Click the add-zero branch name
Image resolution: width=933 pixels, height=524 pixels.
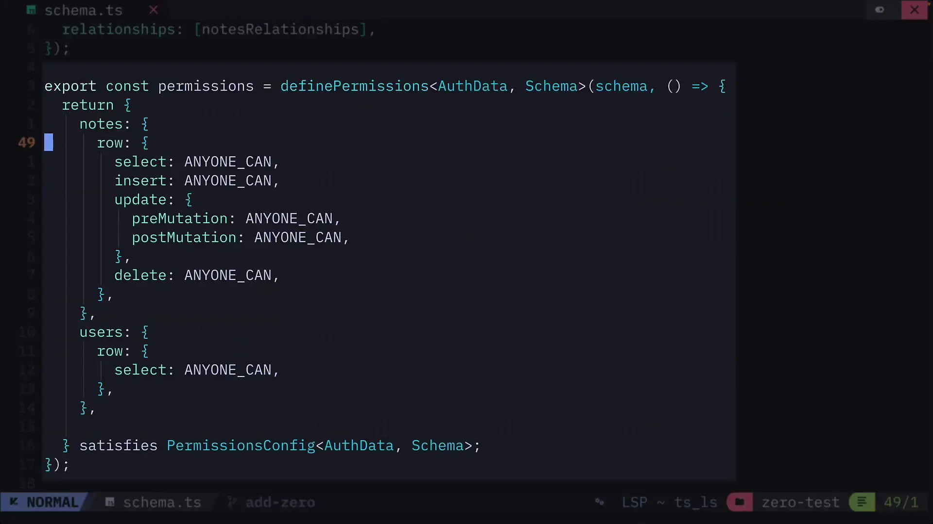280,502
